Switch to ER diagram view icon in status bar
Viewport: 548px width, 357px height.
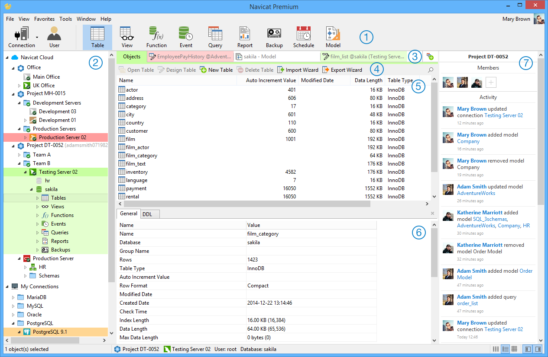point(514,349)
